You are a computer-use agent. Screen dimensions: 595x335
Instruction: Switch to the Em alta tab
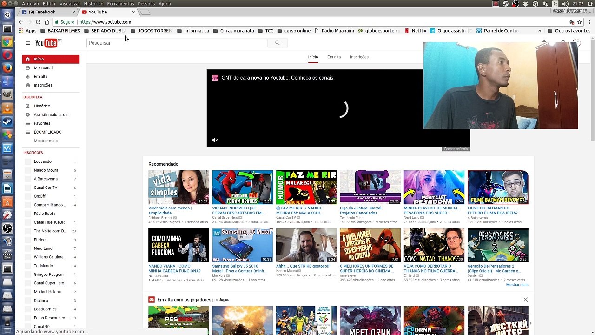pyautogui.click(x=334, y=57)
